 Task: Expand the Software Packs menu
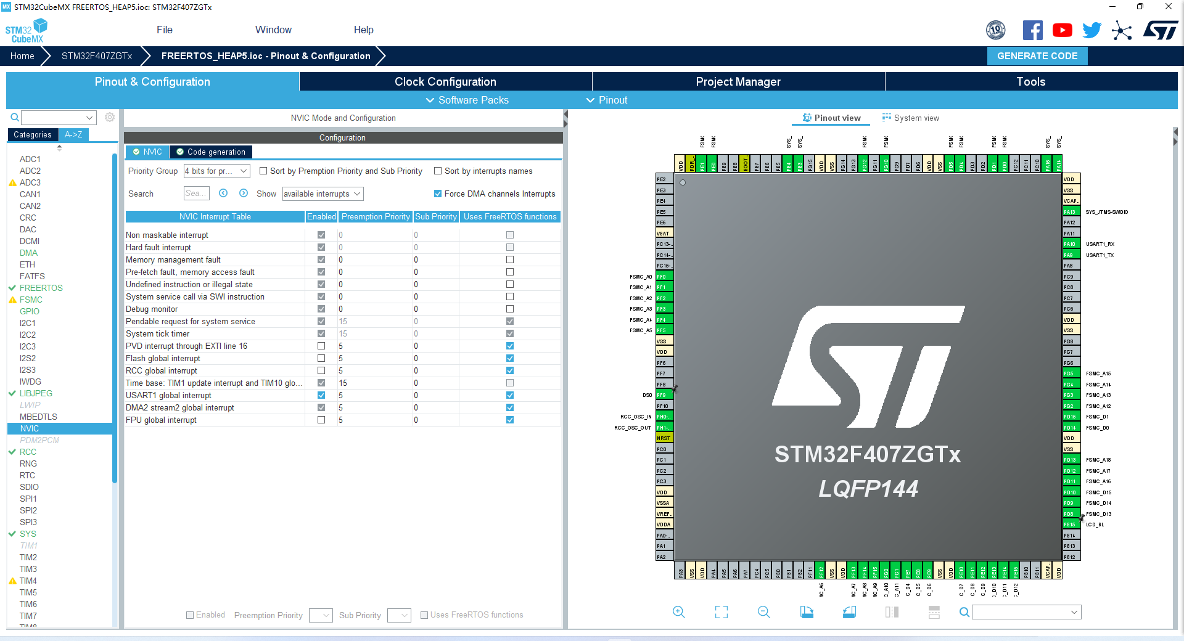467,100
